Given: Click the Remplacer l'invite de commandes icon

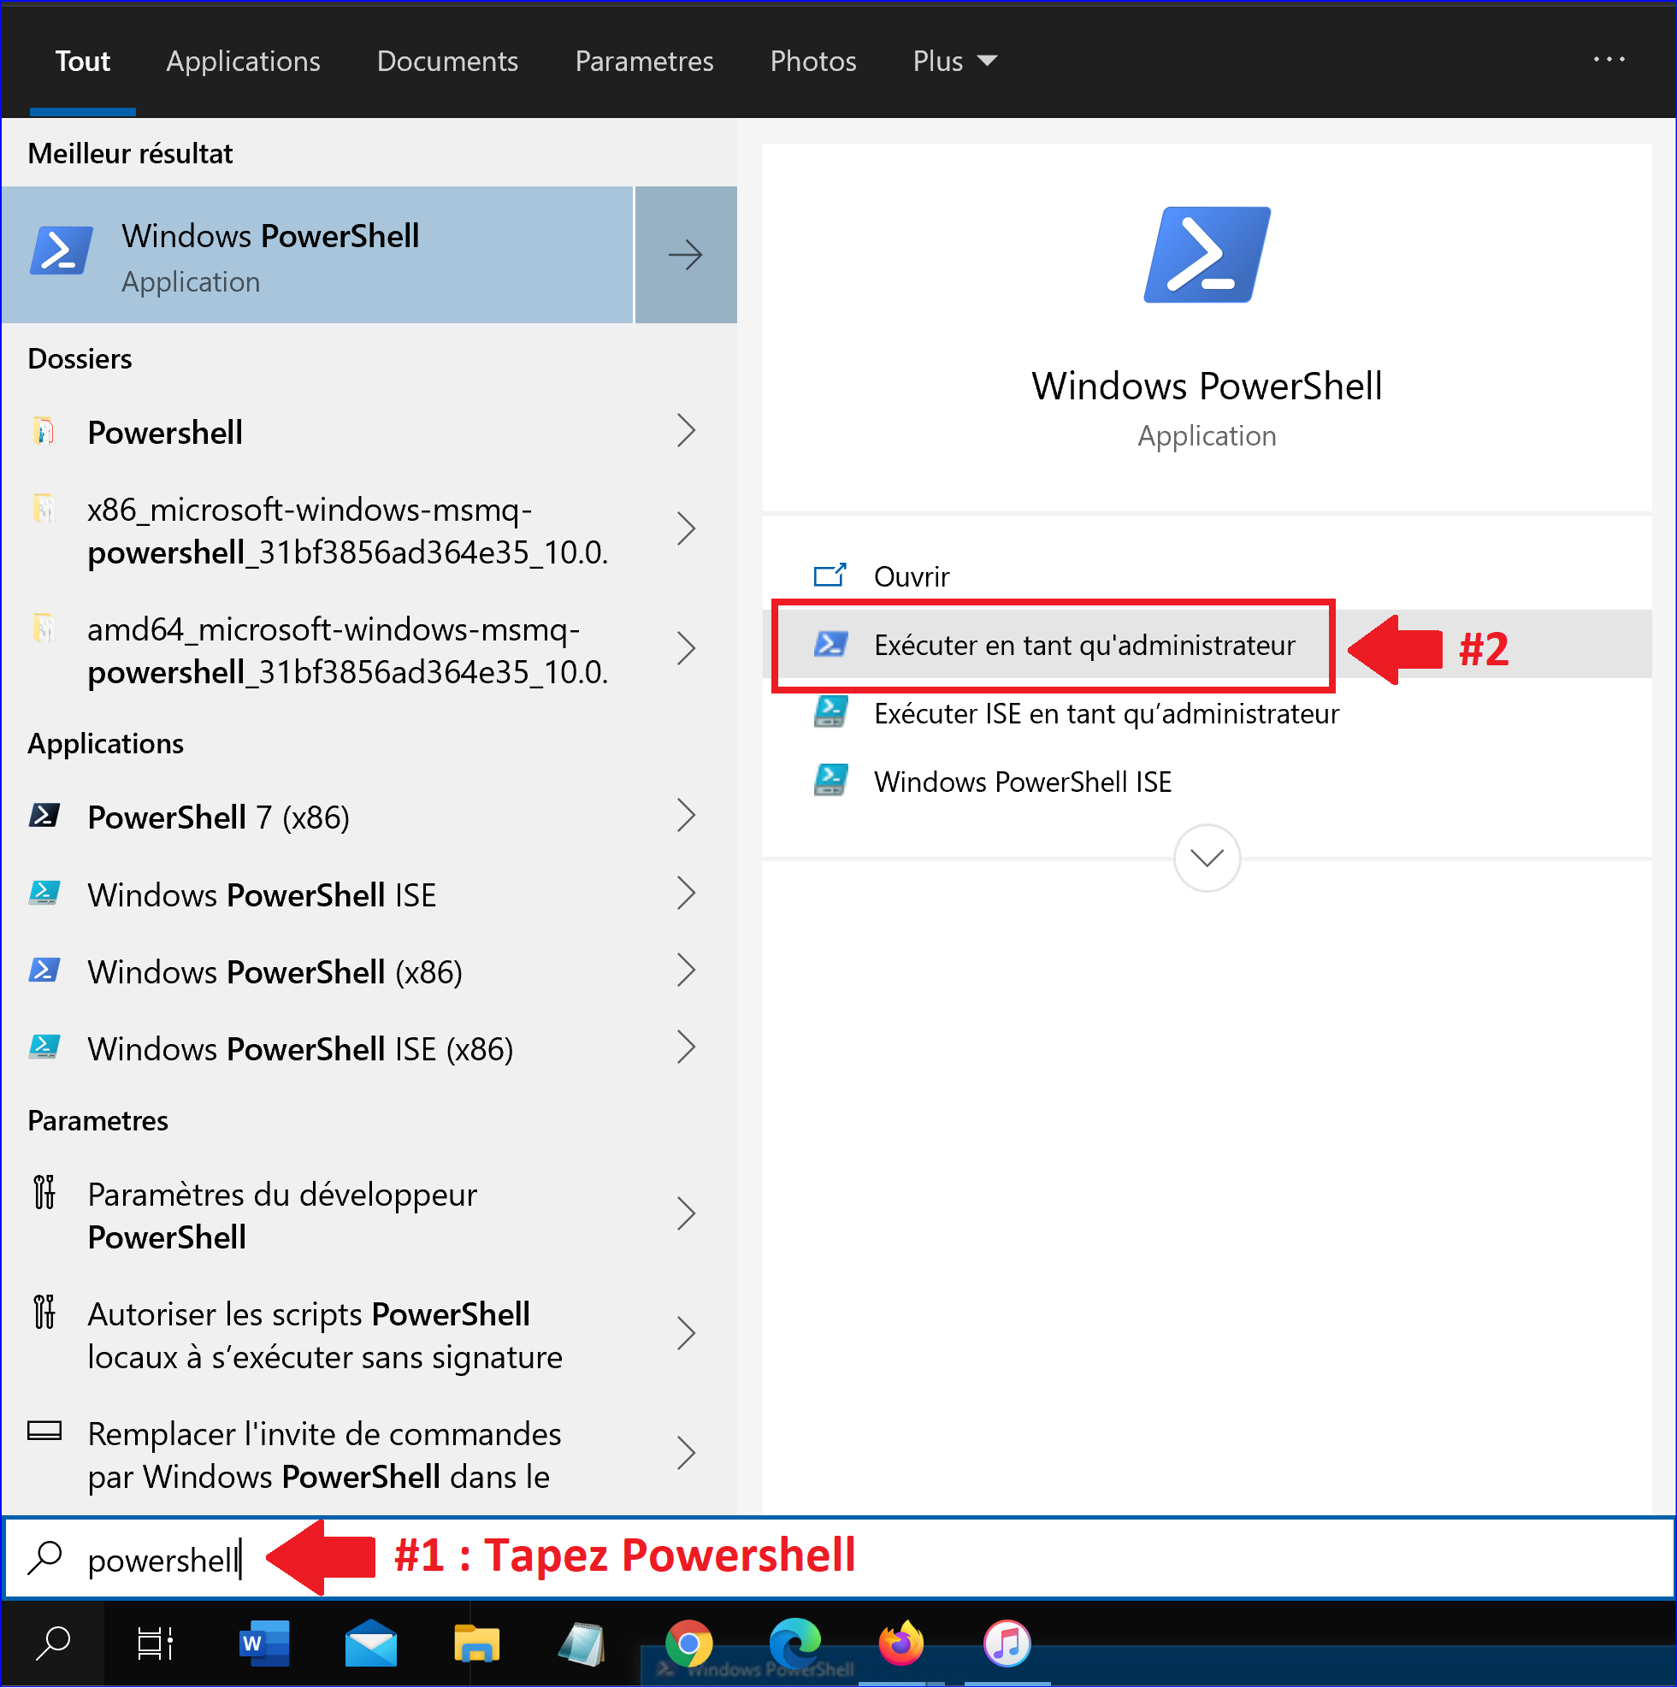Looking at the screenshot, I should (44, 1431).
